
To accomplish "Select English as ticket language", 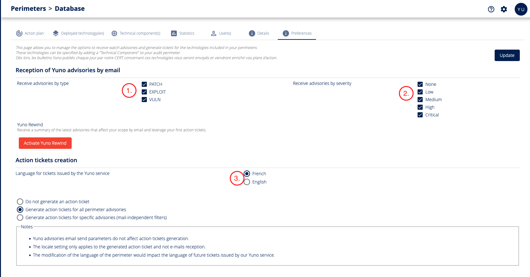I will coord(247,182).
